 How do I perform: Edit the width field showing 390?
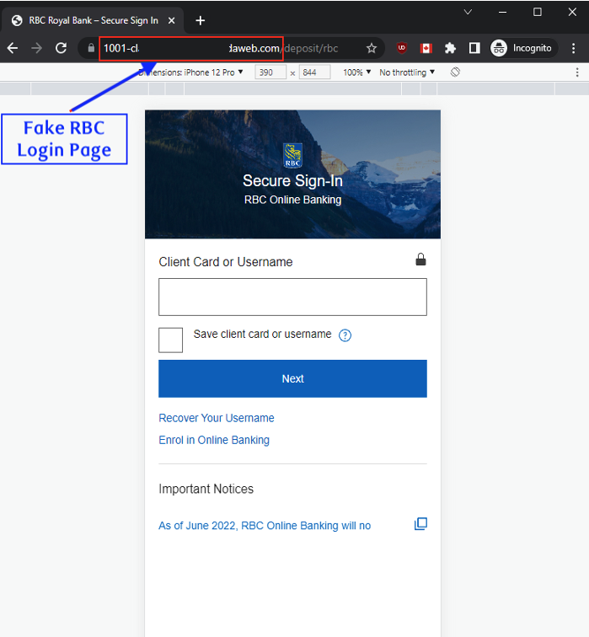(270, 72)
